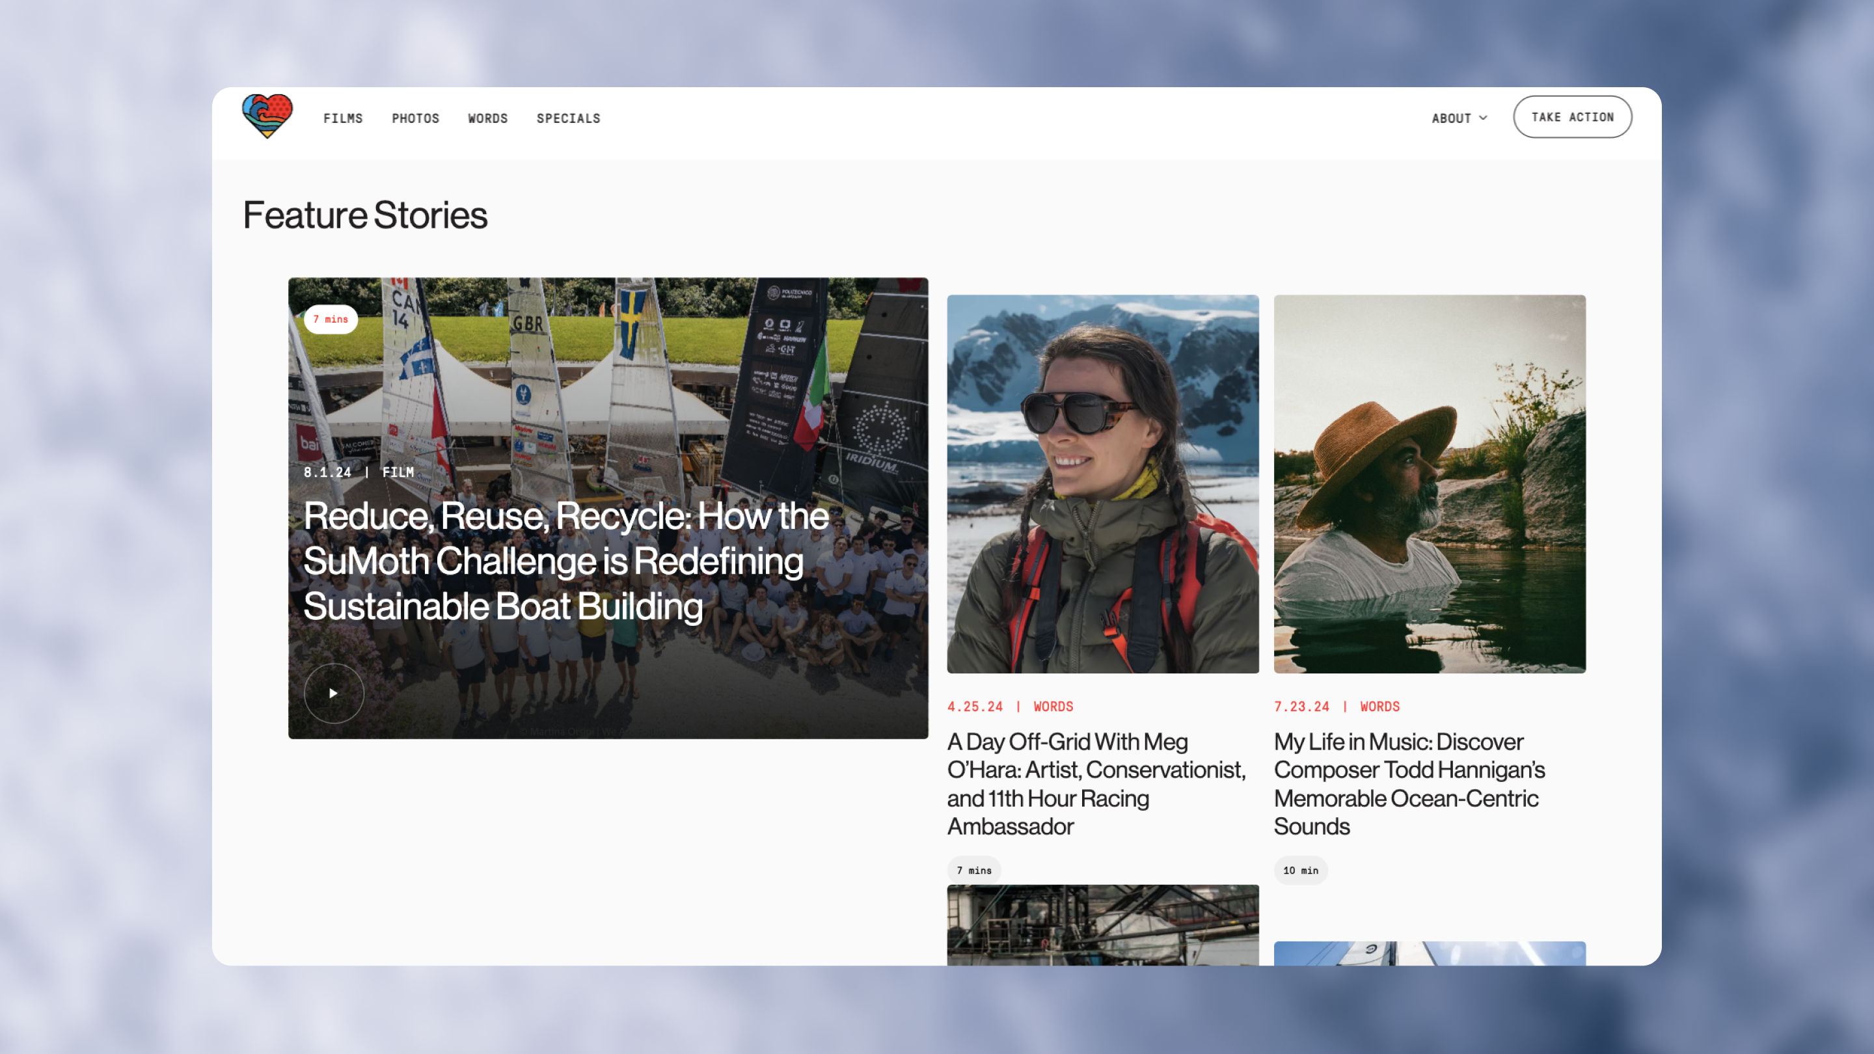Select the 7 mins badge on featured film

coord(331,319)
